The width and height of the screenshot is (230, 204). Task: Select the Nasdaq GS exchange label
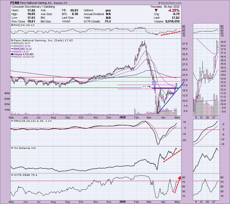pyautogui.click(x=60, y=3)
